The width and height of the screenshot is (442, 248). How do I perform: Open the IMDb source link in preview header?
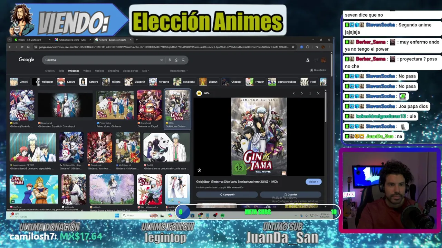tap(204, 93)
